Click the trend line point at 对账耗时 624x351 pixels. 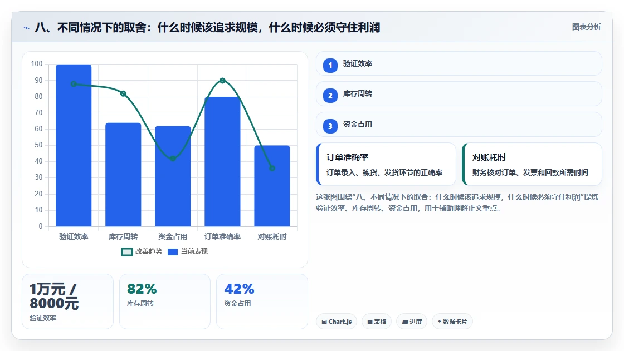pos(272,168)
